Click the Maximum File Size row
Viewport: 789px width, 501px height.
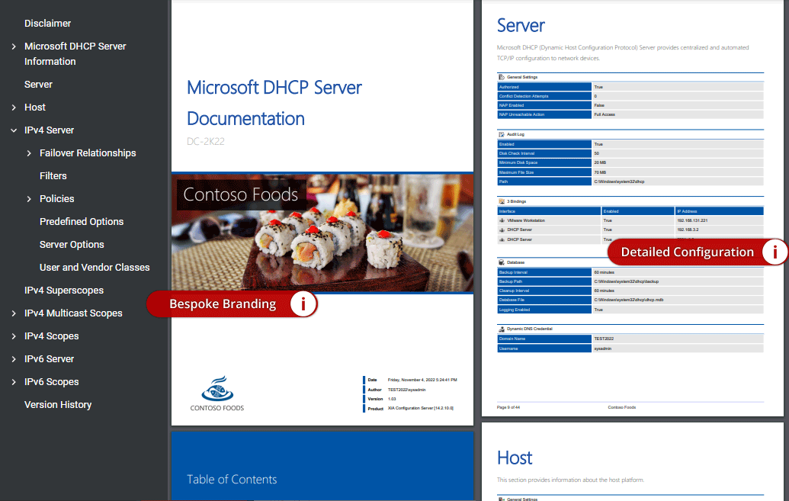pyautogui.click(x=630, y=172)
